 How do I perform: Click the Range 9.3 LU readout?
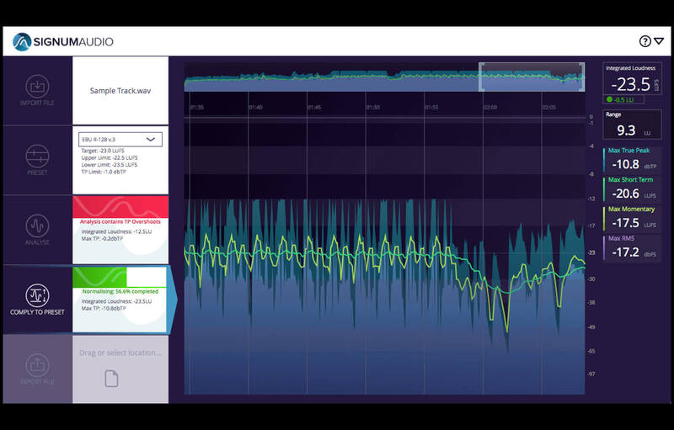pos(632,125)
